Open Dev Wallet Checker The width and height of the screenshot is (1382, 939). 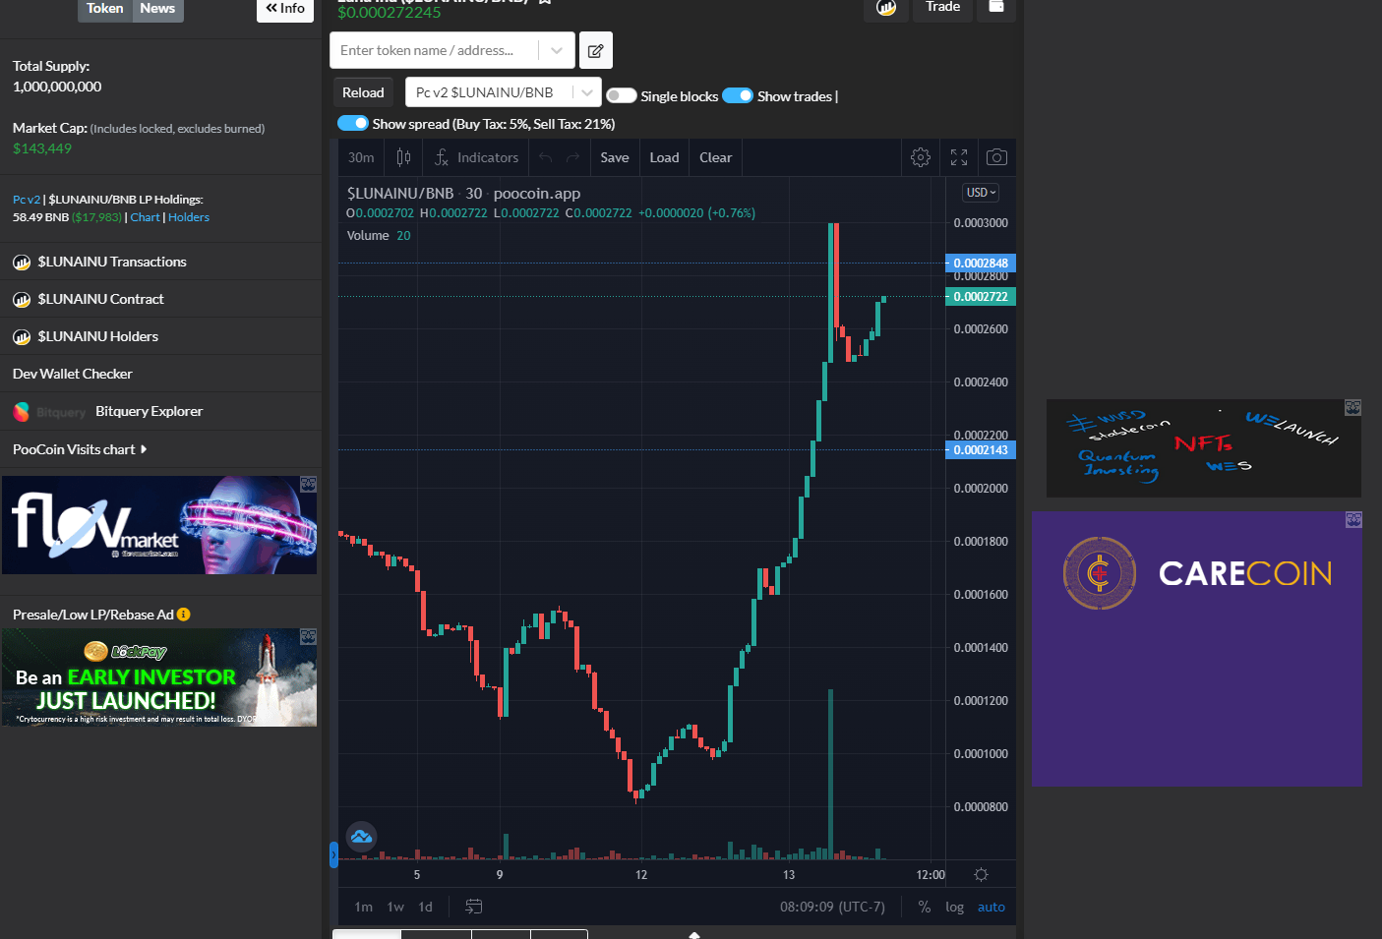[x=72, y=374]
